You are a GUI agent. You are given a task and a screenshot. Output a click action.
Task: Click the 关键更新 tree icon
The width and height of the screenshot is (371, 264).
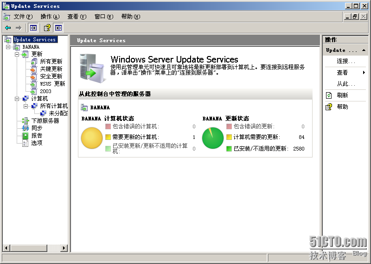coord(34,69)
